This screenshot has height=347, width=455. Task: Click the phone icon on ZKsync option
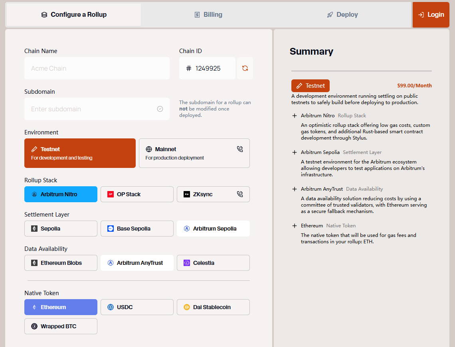(x=240, y=194)
